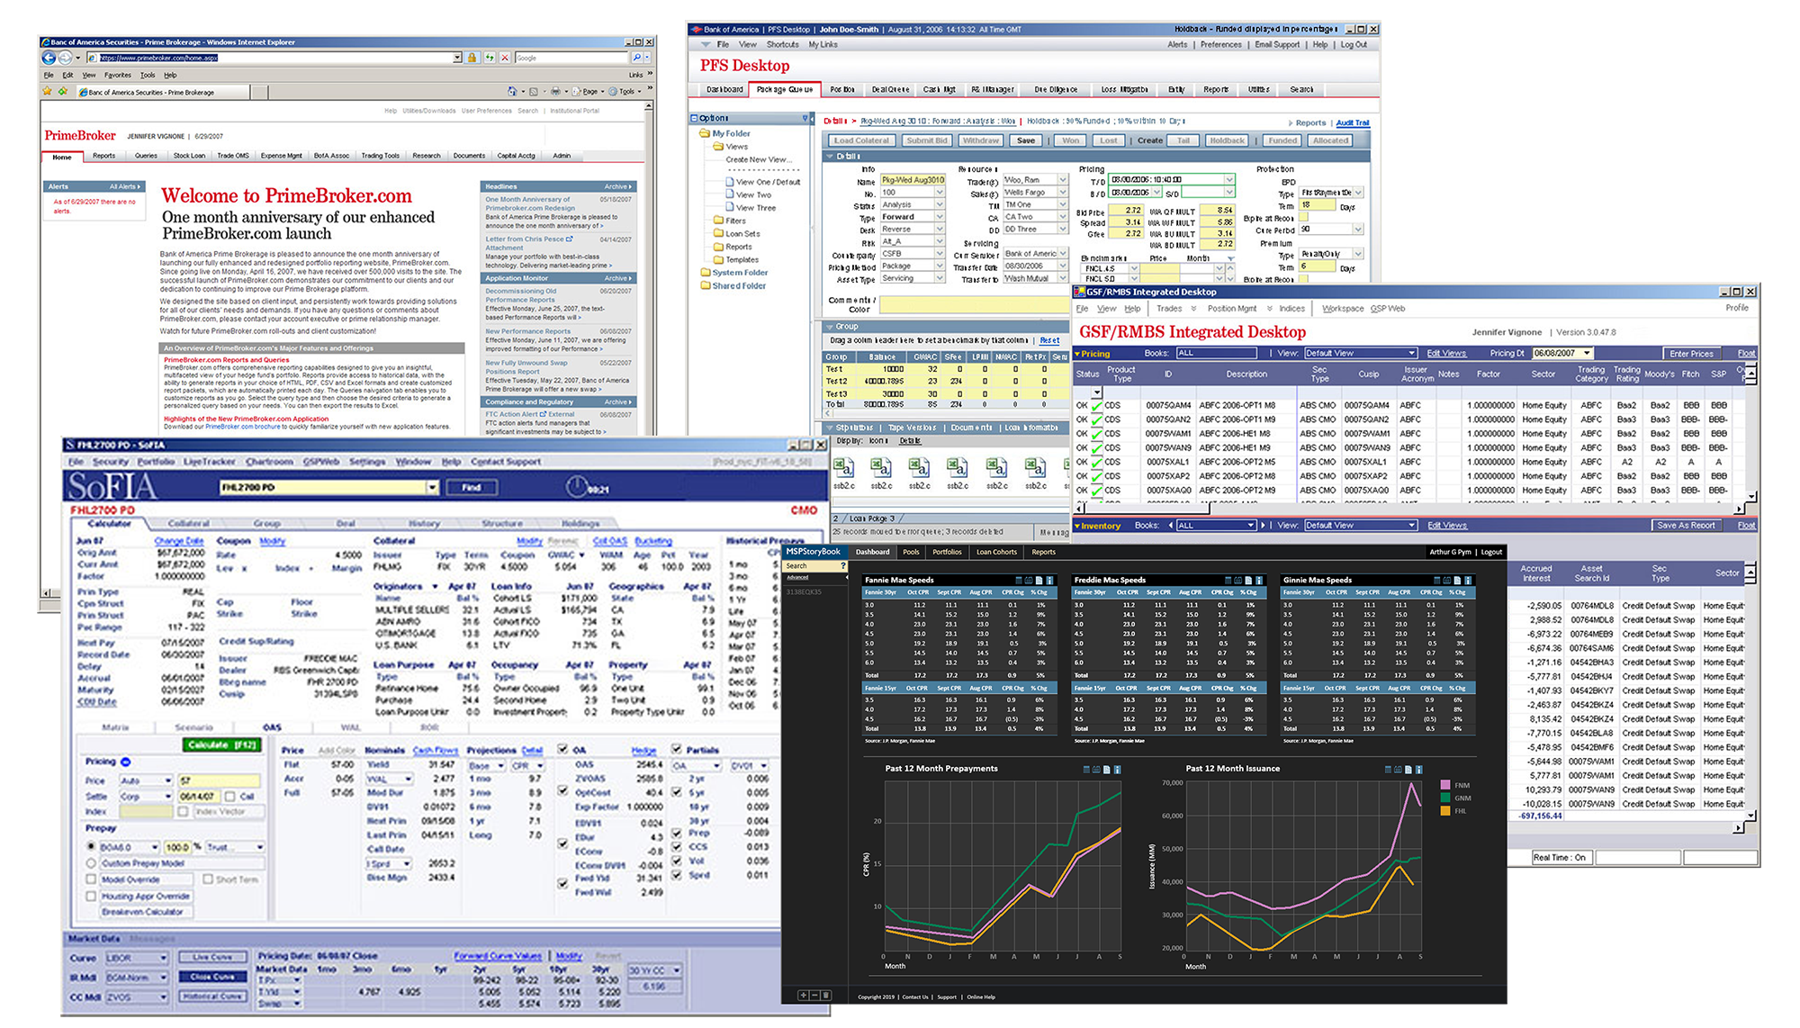1800x1028 pixels.
Task: Open the LiveTracker menu in SoFIA
Action: point(210,462)
